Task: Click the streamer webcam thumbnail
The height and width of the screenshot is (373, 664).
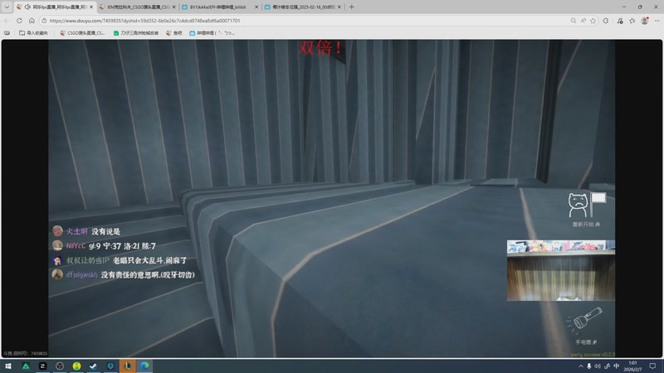Action: (x=561, y=270)
